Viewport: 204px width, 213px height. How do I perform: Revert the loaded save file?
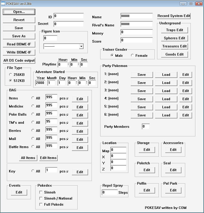click(x=19, y=20)
